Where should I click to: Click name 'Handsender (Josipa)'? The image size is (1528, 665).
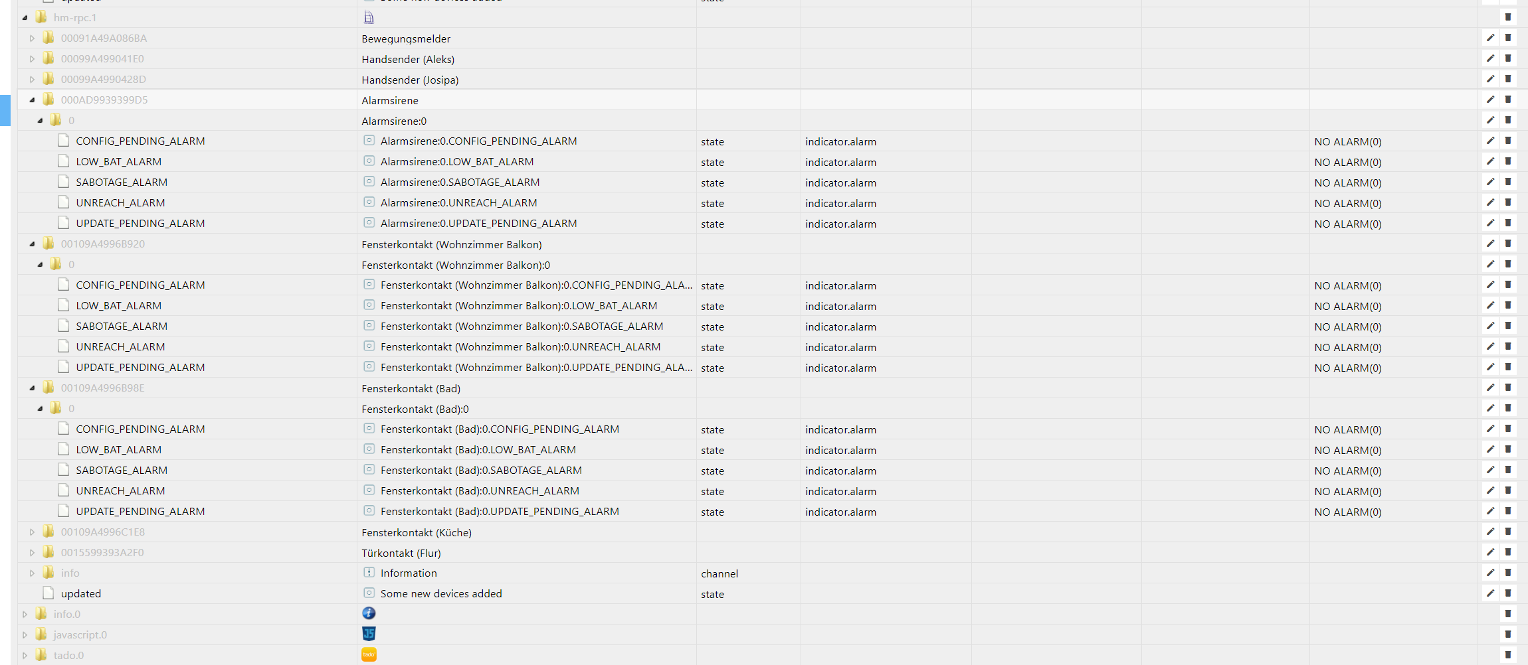point(410,80)
